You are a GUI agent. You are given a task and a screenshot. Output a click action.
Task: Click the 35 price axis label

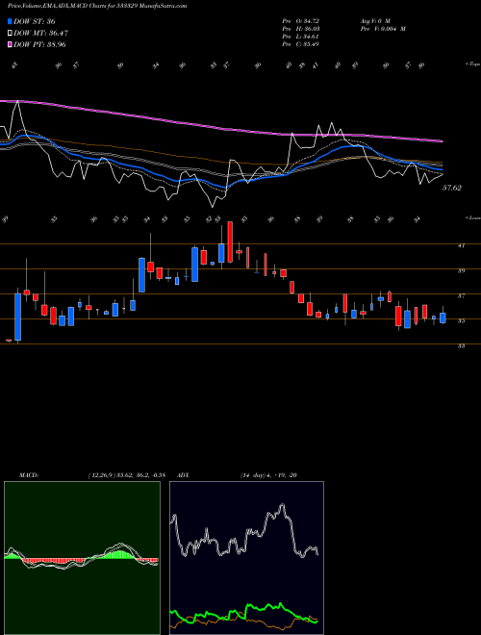click(x=461, y=321)
